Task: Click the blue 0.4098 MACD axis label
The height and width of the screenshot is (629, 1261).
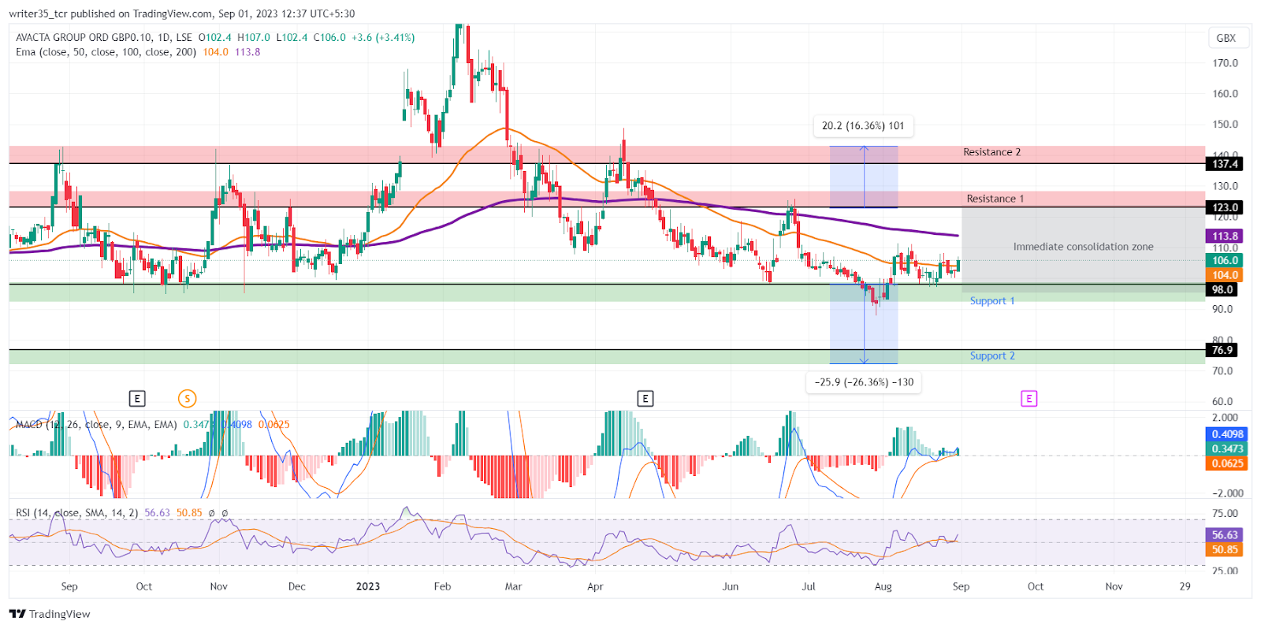Action: click(1226, 434)
